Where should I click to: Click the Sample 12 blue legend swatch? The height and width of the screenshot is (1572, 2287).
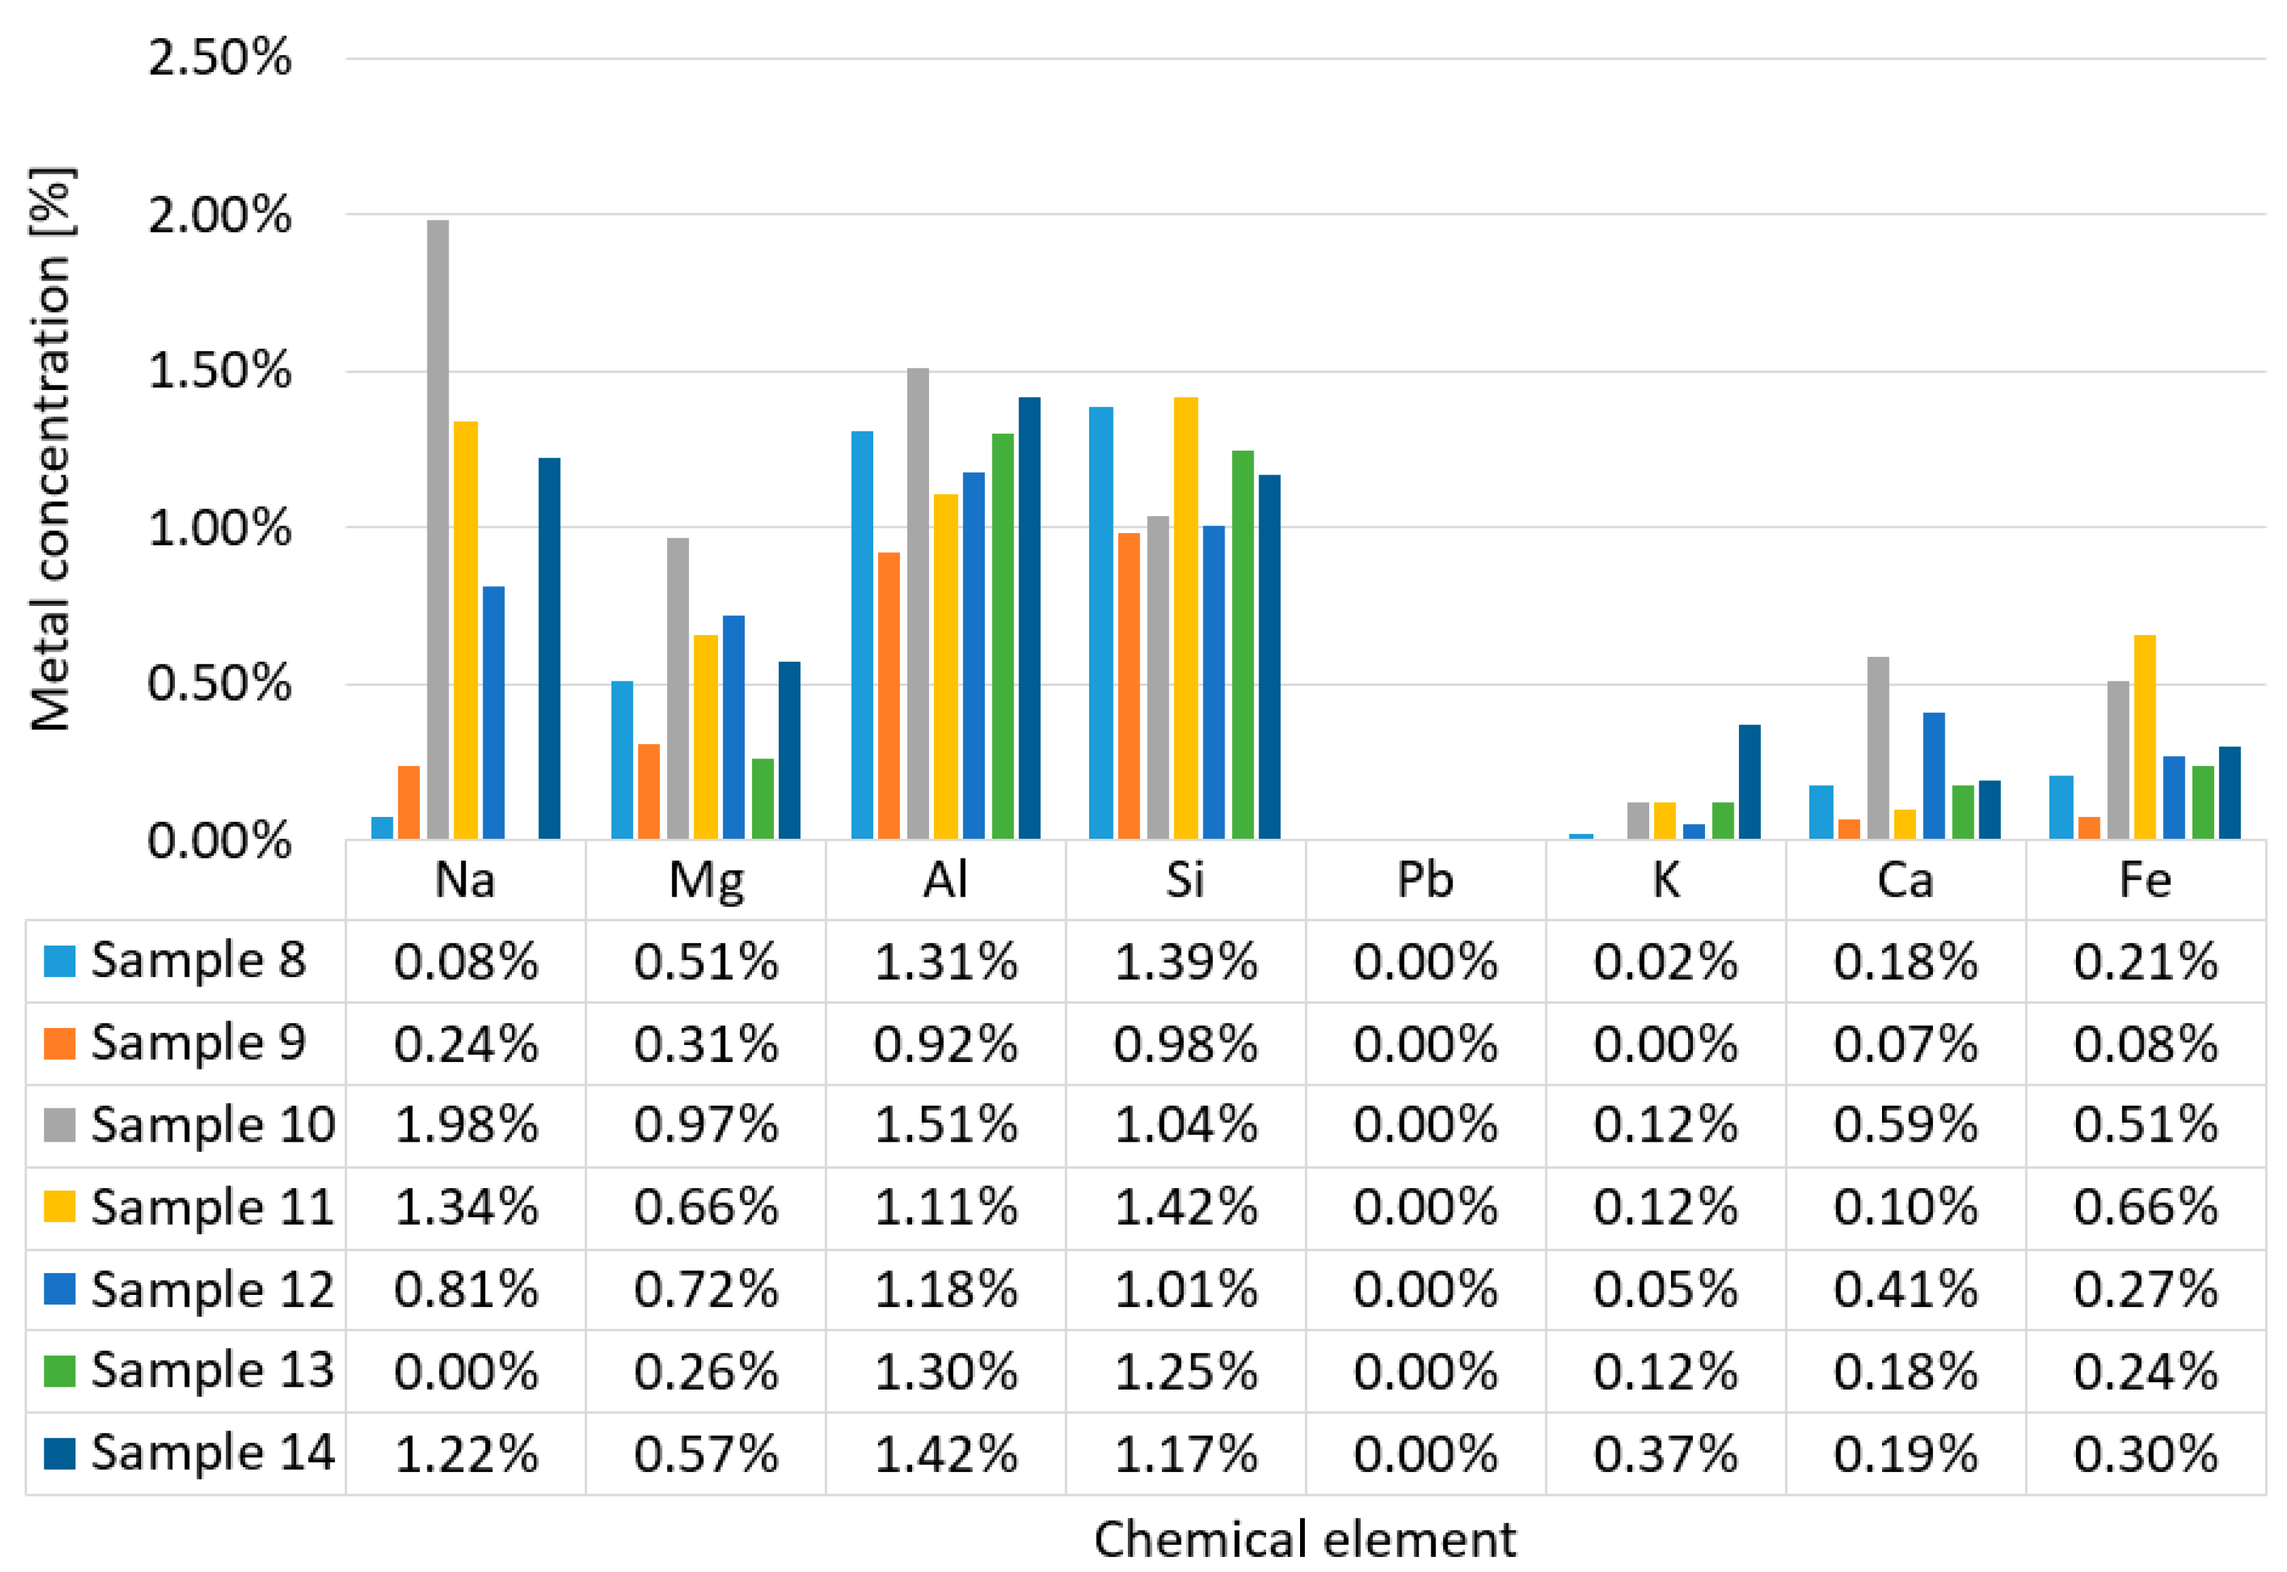tap(60, 1289)
